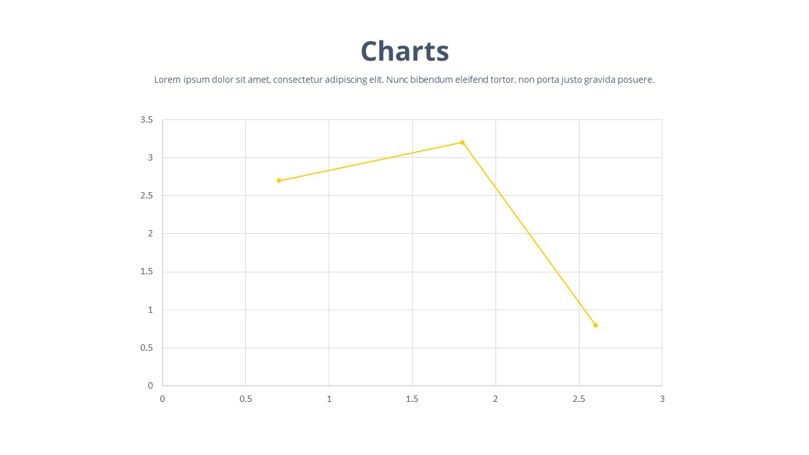Screen dimensions: 809x455
Task: Select the vertical axis label 3
Action: click(x=150, y=157)
